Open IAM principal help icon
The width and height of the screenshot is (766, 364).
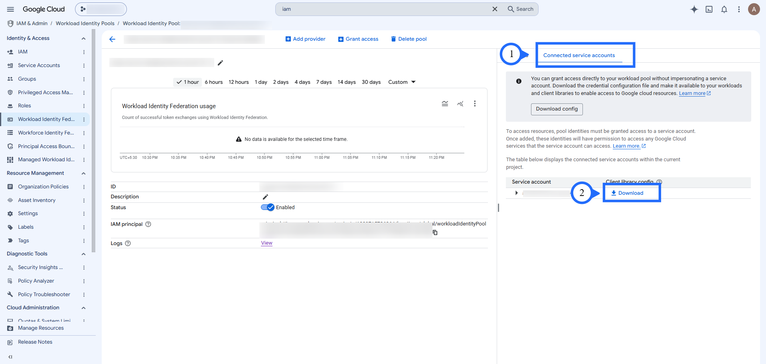pyautogui.click(x=148, y=224)
